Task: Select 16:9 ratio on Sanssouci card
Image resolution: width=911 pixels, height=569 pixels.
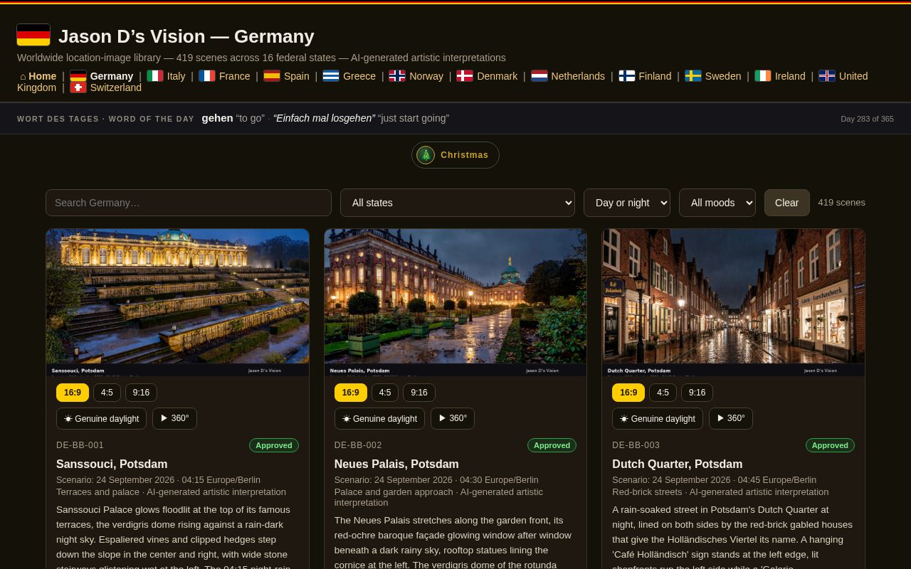Action: 73,393
